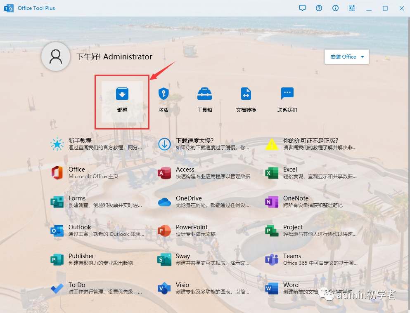Viewport: 410px width, 313px height.
Task: Click the Access title text
Action: pos(185,169)
